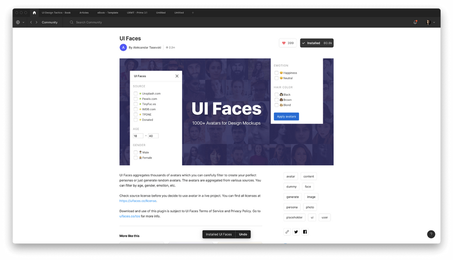
Task: Like the plugin with the heart button
Action: click(x=288, y=43)
